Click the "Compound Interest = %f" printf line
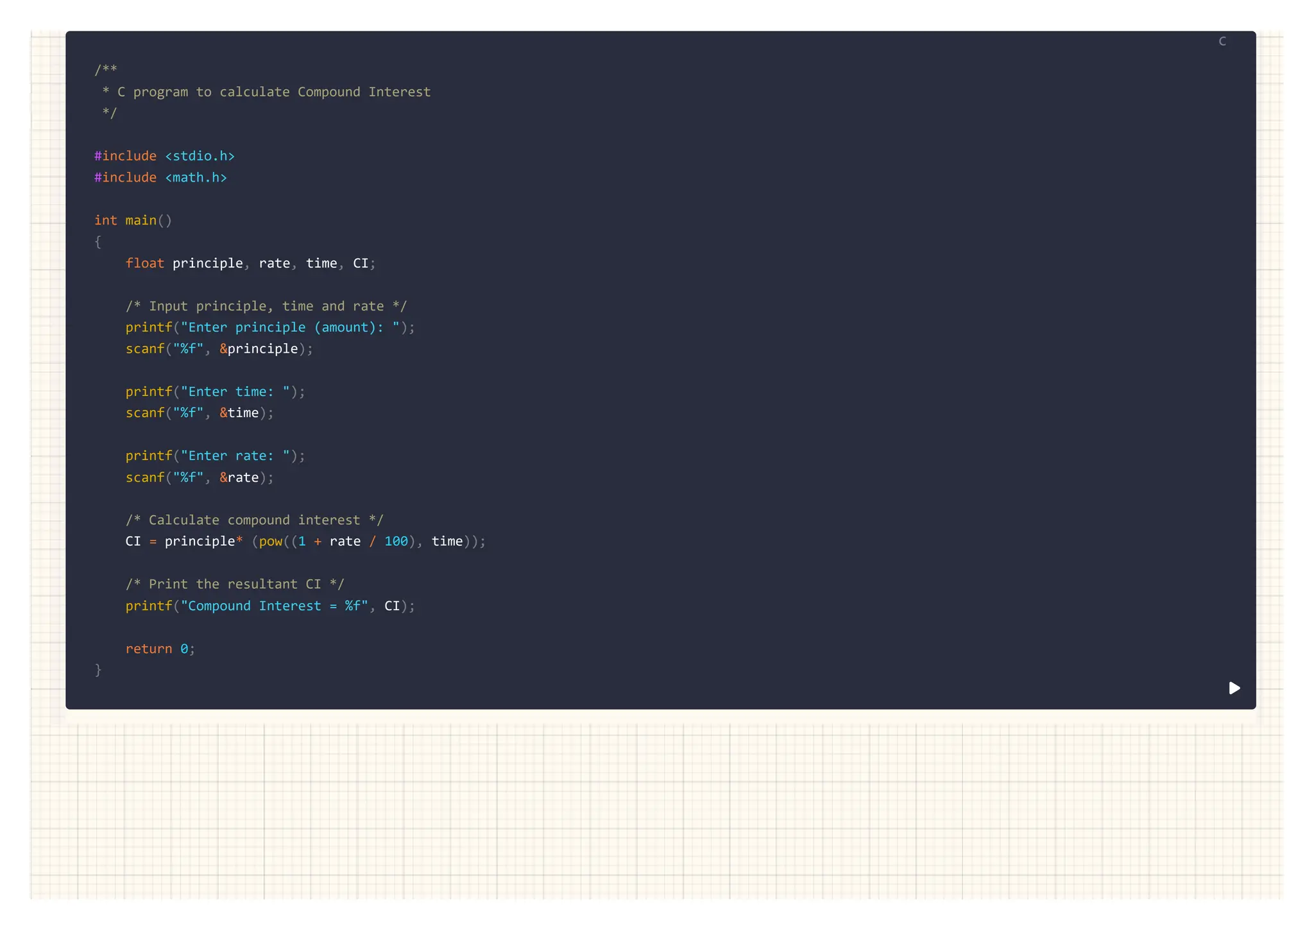Image resolution: width=1314 pixels, height=929 pixels. coord(270,606)
